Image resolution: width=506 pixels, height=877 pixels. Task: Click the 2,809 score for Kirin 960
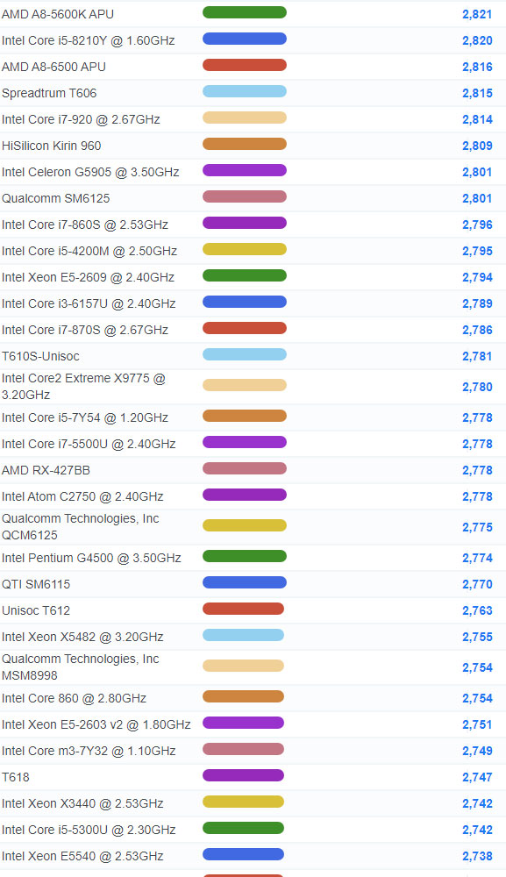coord(477,146)
